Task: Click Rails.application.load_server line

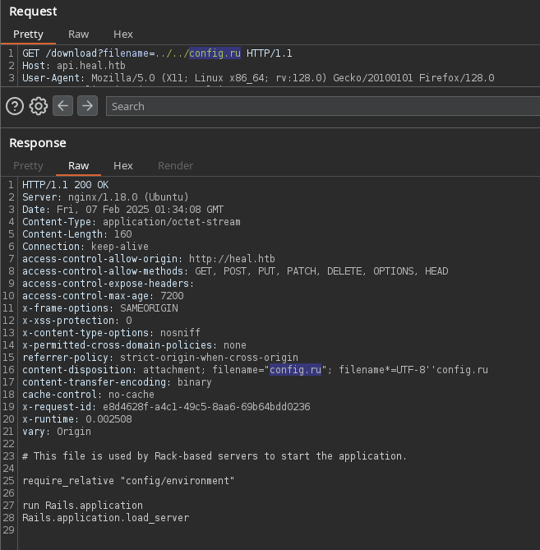Action: tap(105, 518)
